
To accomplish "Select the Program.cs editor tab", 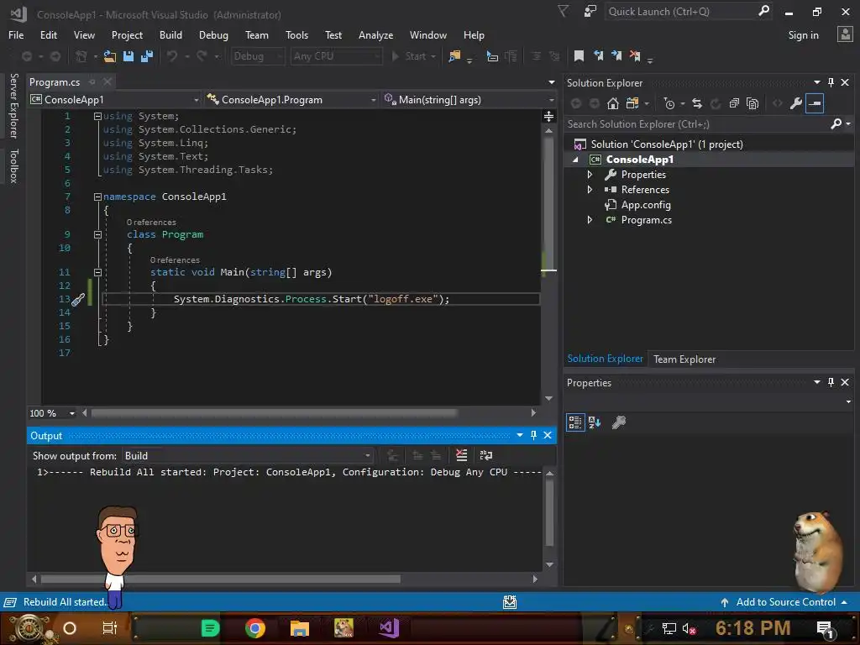I will tap(55, 82).
